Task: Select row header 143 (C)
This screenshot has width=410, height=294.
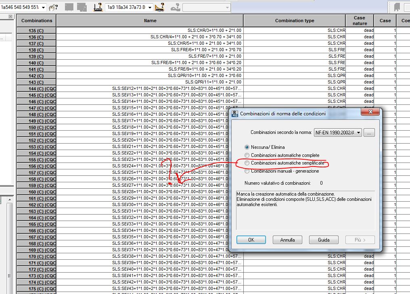Action: coord(36,82)
